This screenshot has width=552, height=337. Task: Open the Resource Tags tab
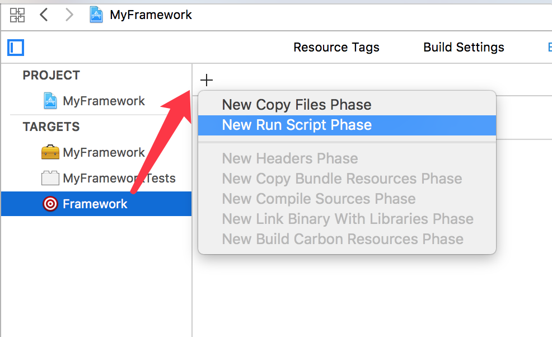click(x=336, y=48)
